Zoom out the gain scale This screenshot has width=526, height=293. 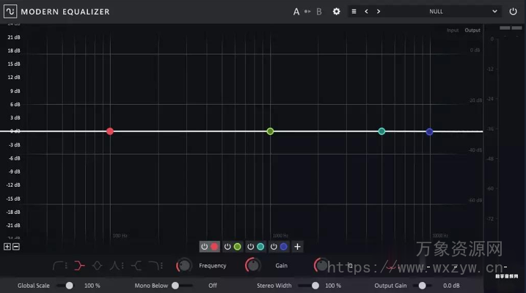[15, 247]
